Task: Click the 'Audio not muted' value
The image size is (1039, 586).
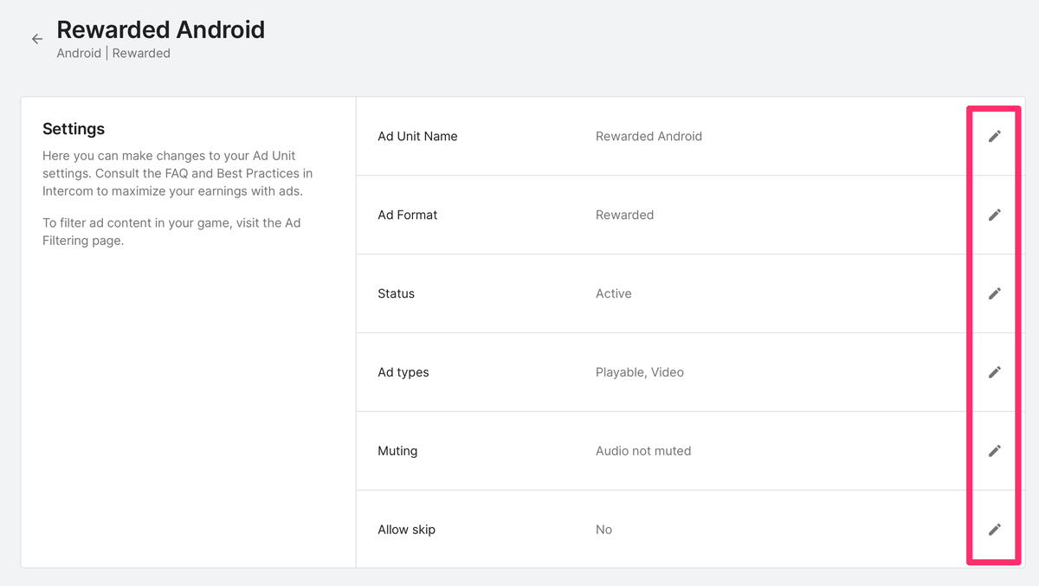Action: tap(642, 451)
